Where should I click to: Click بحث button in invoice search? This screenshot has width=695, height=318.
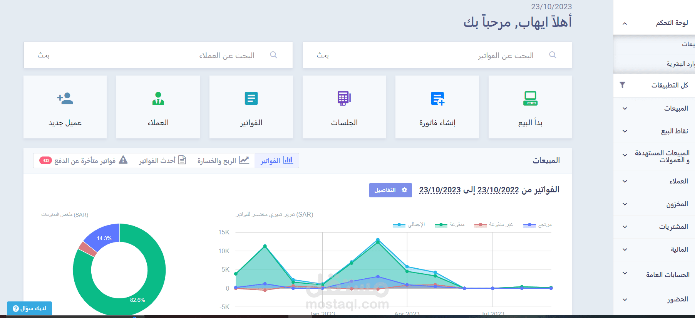323,55
